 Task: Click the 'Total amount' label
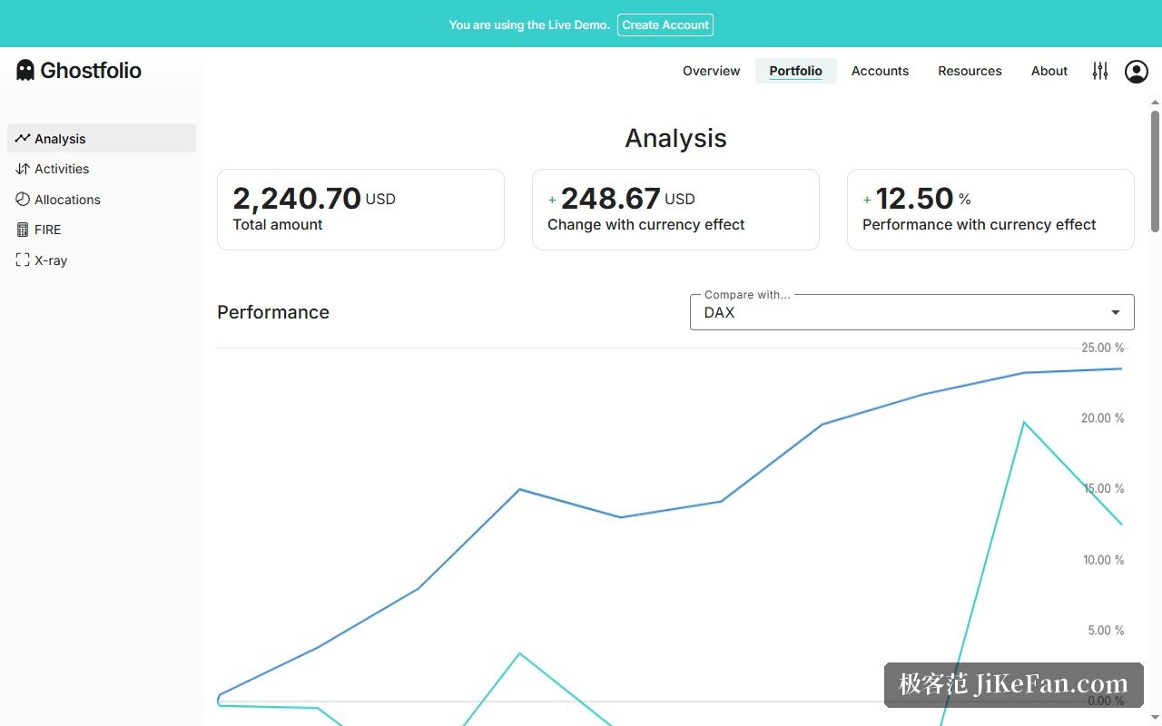tap(278, 225)
